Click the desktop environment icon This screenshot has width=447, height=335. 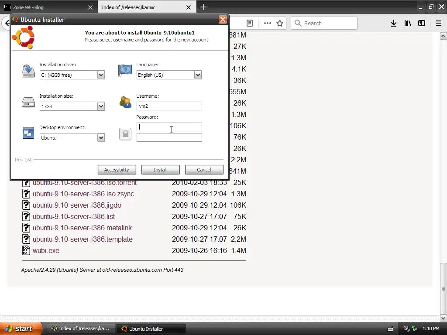tap(28, 133)
